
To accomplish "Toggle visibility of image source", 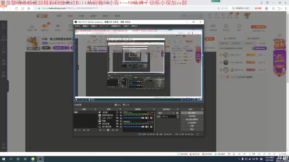I will coord(117,121).
